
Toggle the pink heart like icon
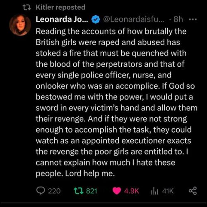(x=117, y=191)
